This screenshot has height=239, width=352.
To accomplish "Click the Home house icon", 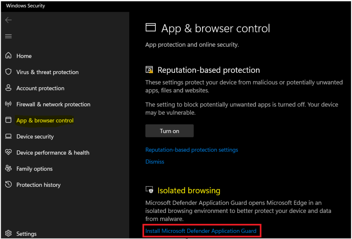I will [9, 56].
